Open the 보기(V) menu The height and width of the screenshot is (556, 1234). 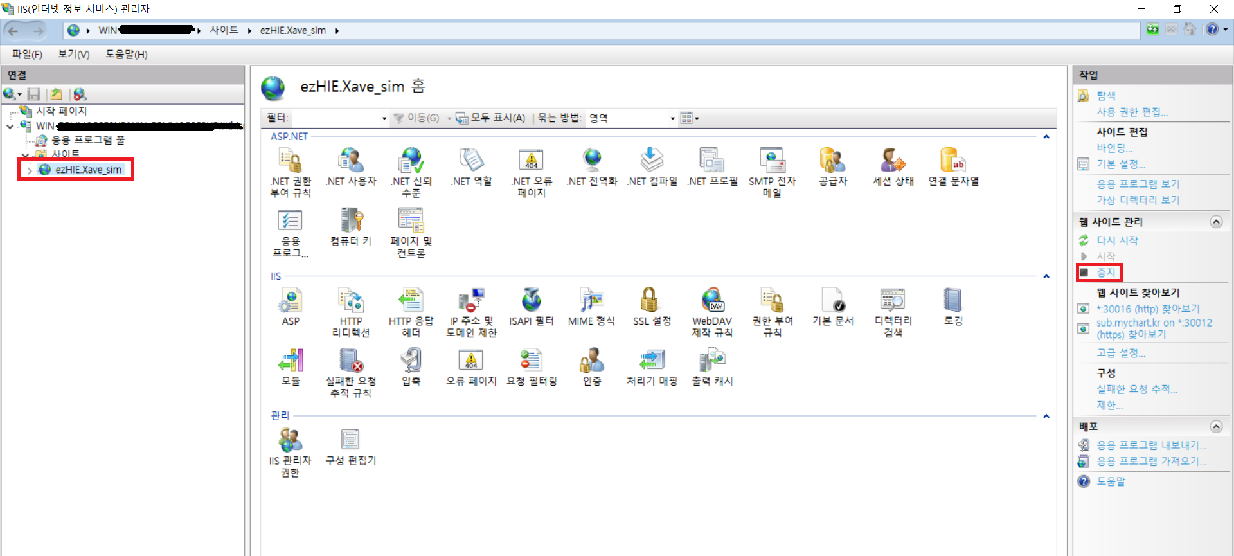(74, 55)
